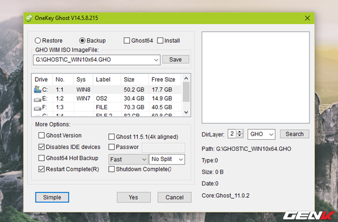Viewport: 338px width, 222px height.
Task: Click the disk icon for drive E:
Action: point(37,99)
